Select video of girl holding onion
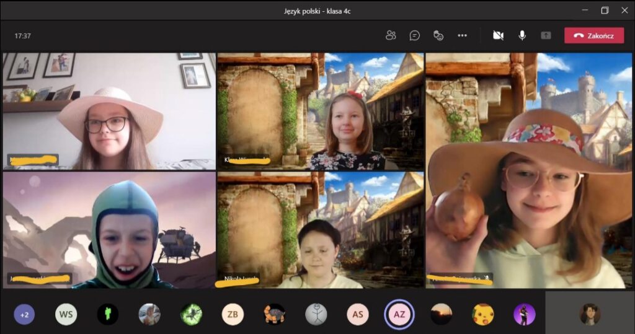635x334 pixels. click(528, 170)
